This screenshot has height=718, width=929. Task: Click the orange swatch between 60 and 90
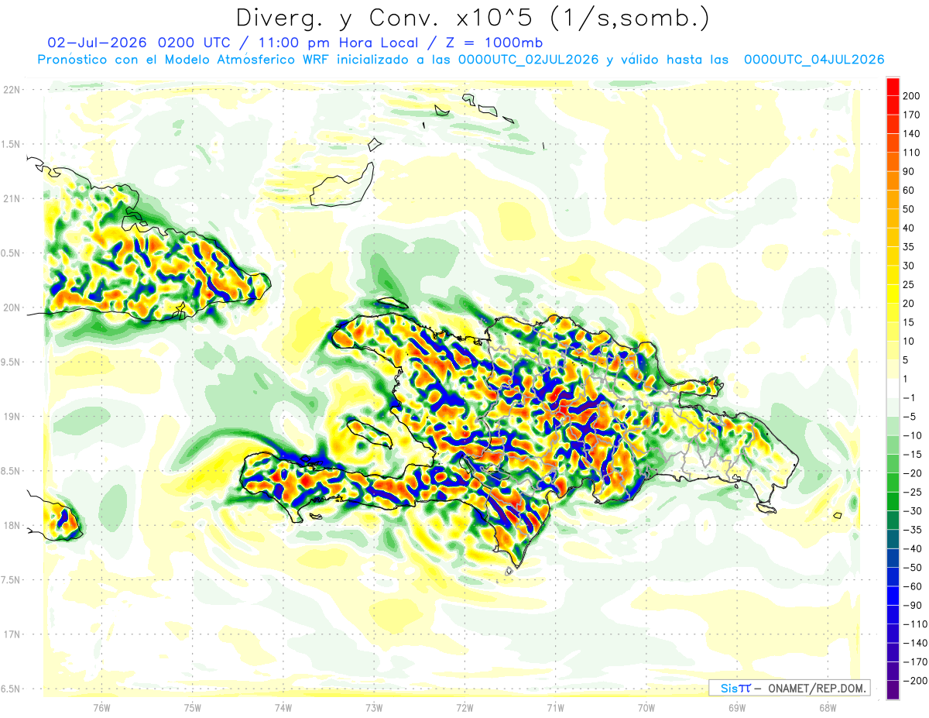(x=893, y=181)
